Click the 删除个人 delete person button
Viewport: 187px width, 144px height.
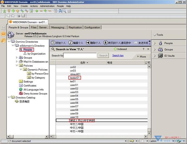93,43
